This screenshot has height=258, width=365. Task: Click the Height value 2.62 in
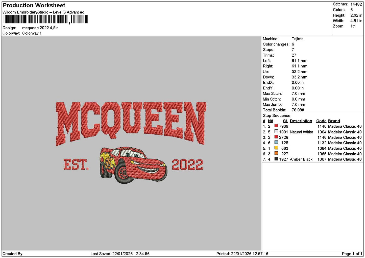[356, 15]
